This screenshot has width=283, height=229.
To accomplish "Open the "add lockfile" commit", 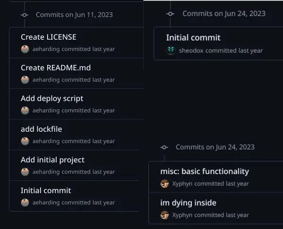I will pyautogui.click(x=41, y=129).
